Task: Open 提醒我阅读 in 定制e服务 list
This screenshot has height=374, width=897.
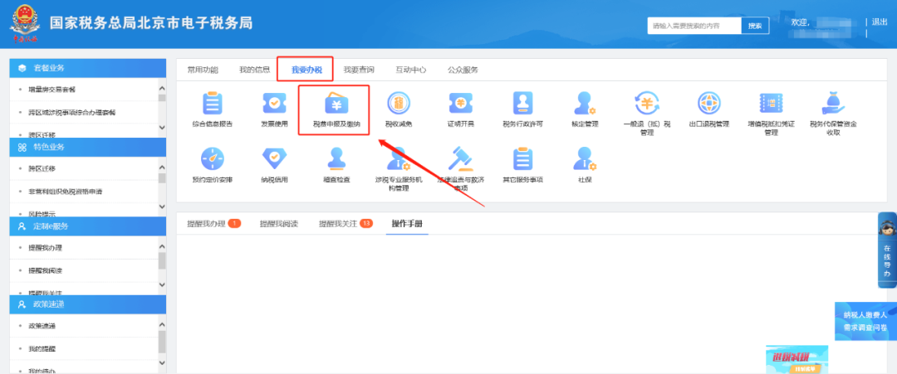Action: click(x=45, y=270)
